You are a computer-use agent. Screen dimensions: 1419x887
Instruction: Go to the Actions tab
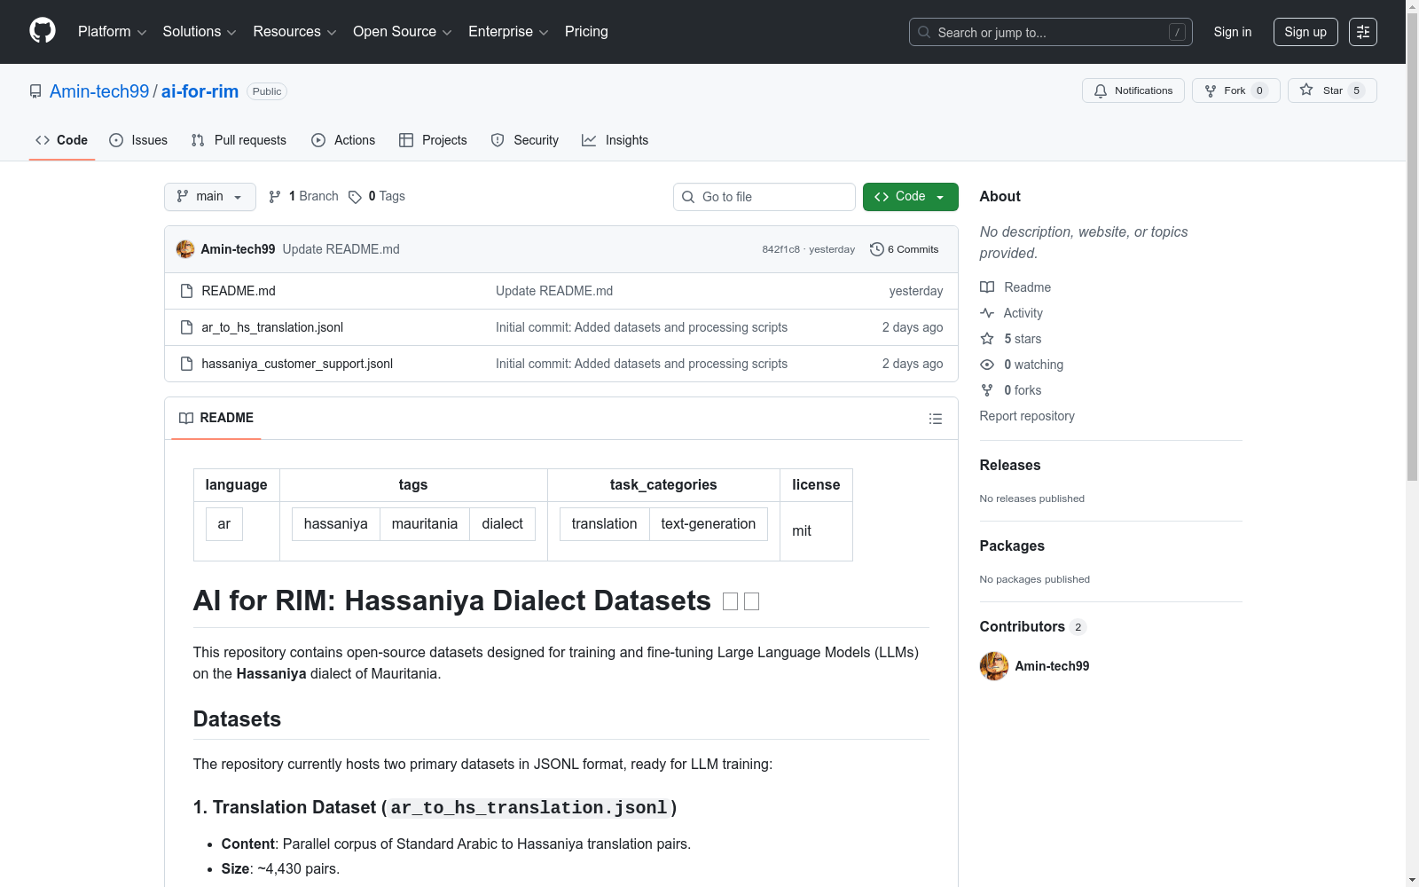[x=343, y=140]
